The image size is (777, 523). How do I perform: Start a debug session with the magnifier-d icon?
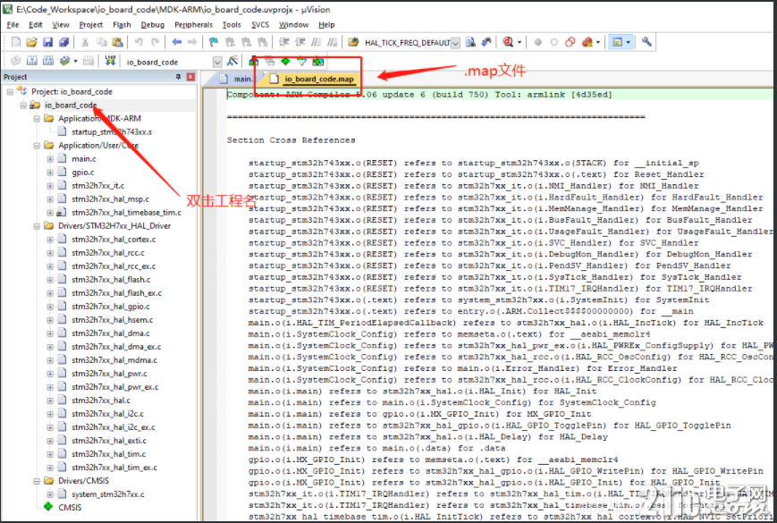coord(508,43)
